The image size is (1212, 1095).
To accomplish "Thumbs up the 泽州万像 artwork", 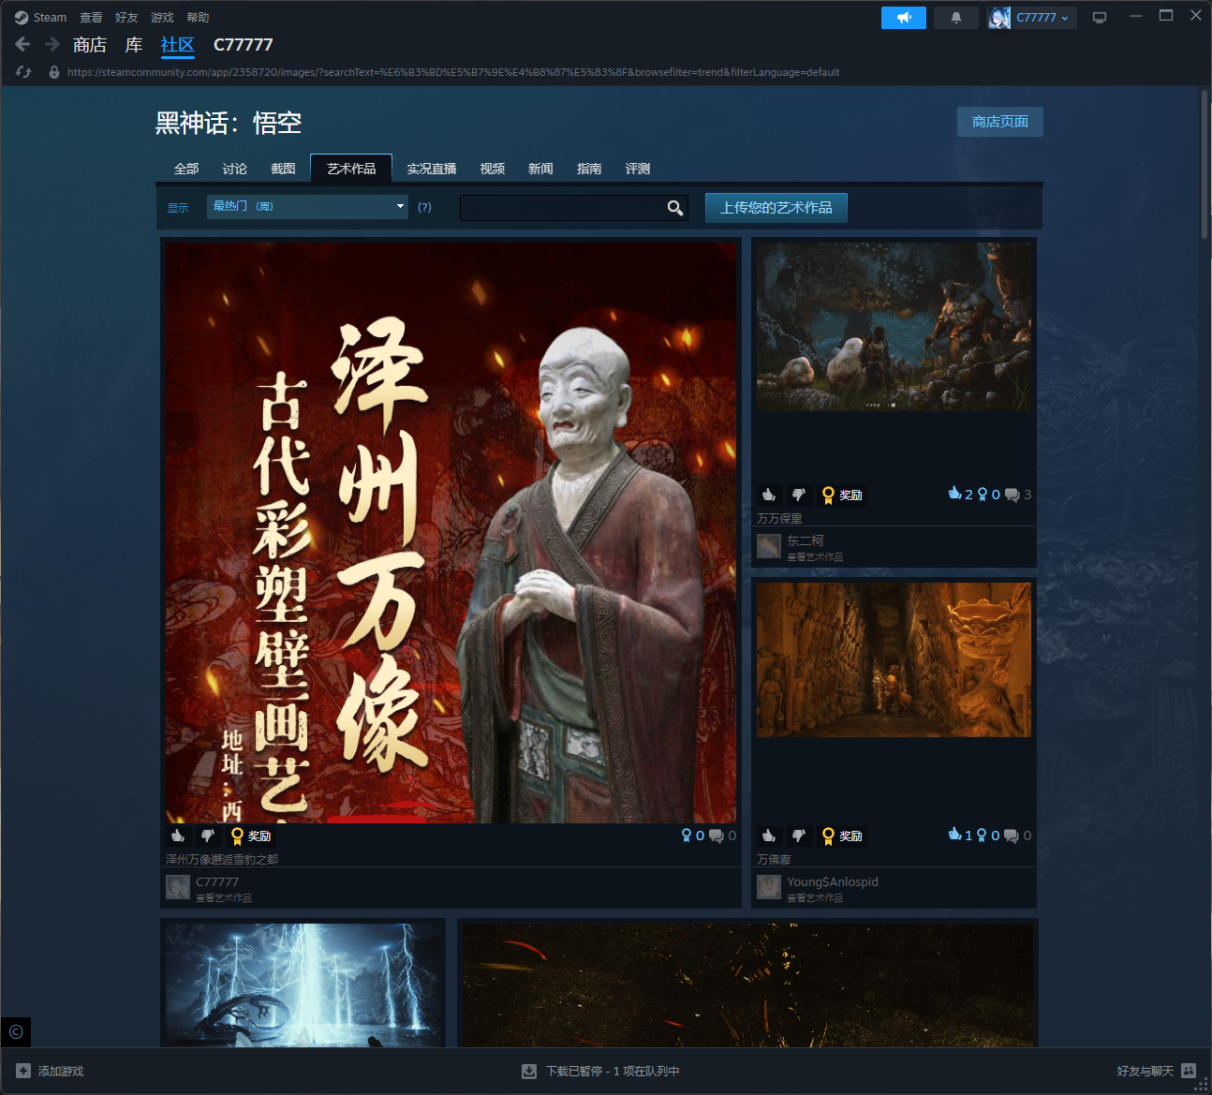I will 178,836.
